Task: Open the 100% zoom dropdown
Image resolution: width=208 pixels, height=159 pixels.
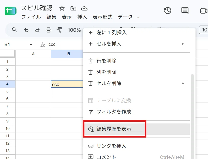Action: pyautogui.click(x=74, y=30)
